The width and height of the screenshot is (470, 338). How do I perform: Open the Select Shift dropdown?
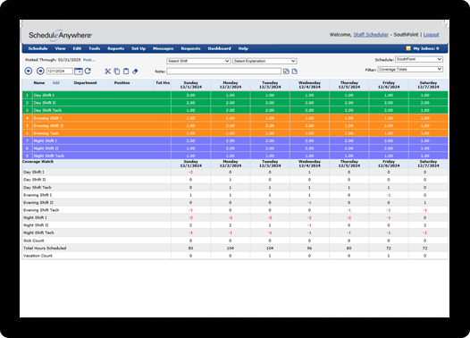(x=198, y=61)
